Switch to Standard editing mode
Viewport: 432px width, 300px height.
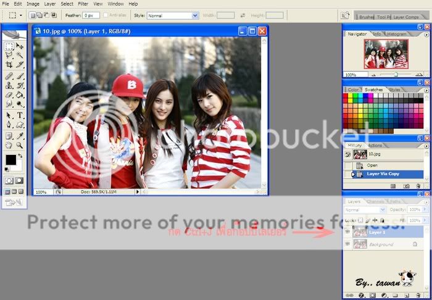9,181
